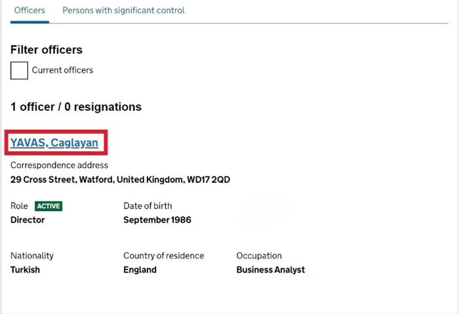The height and width of the screenshot is (314, 459).
Task: Select the 29 Cross Street, Watford address text
Action: pyautogui.click(x=120, y=180)
